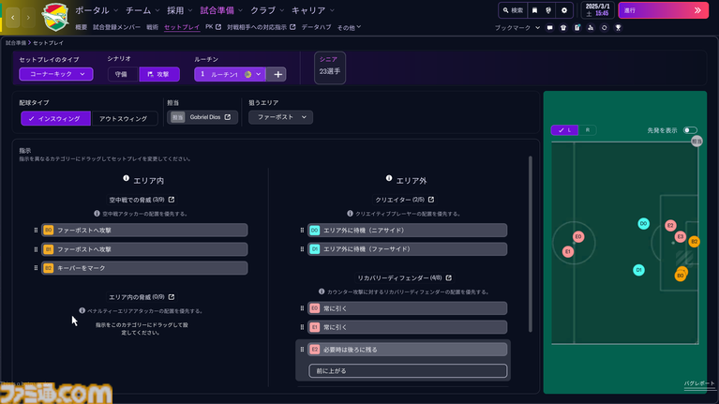The width and height of the screenshot is (719, 404).
Task: Select アウトスウィング delivery type
Action: coord(123,118)
